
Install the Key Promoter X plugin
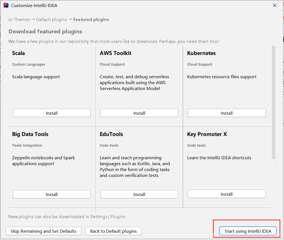point(227,194)
